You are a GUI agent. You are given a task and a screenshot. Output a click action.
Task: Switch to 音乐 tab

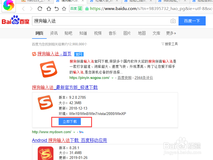pyautogui.click(x=112, y=33)
